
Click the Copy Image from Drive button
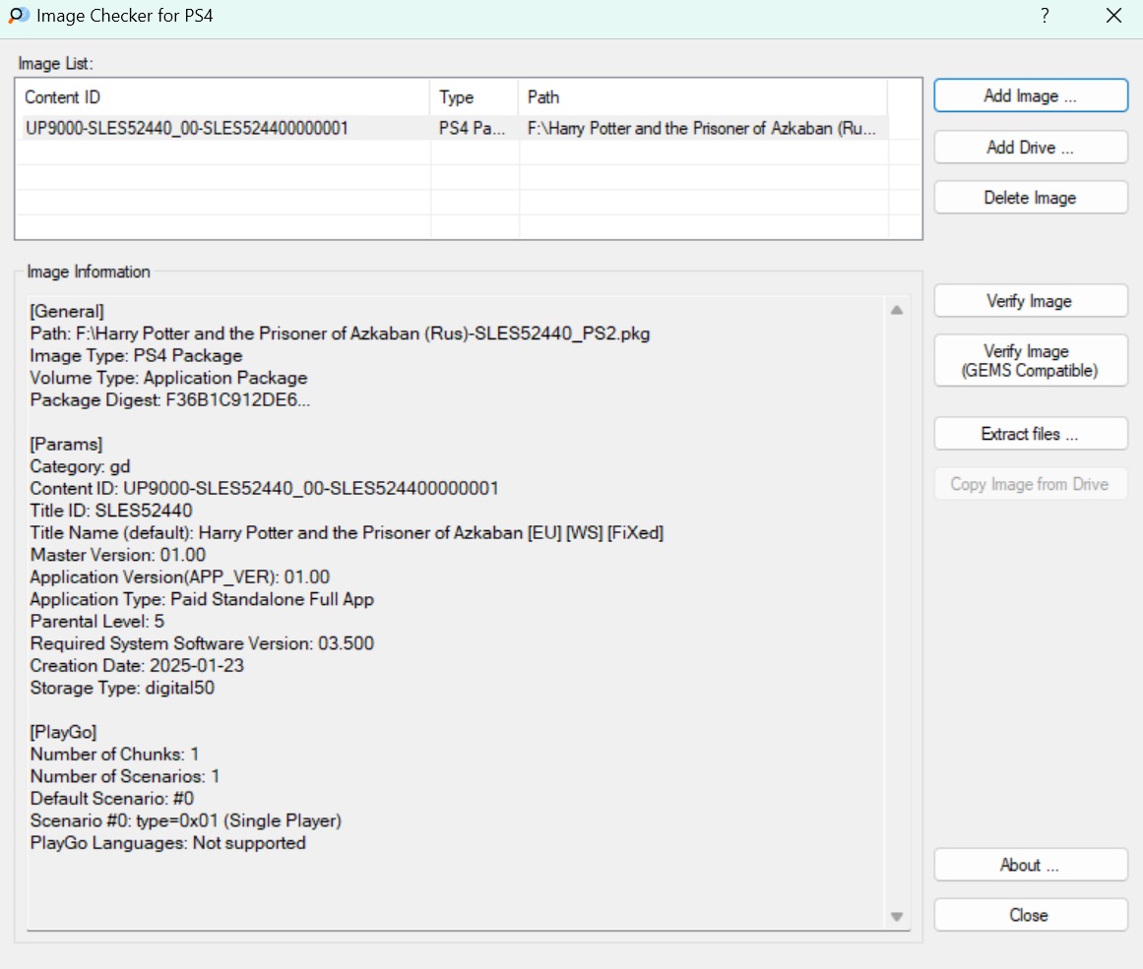(1030, 484)
